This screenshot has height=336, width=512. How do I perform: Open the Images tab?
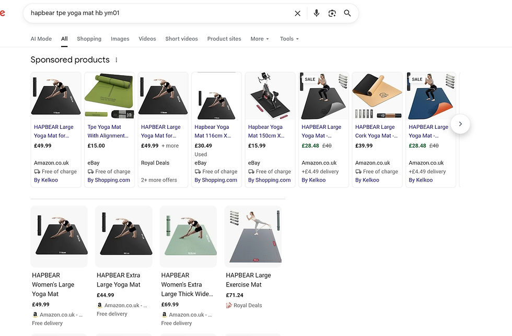tap(120, 39)
